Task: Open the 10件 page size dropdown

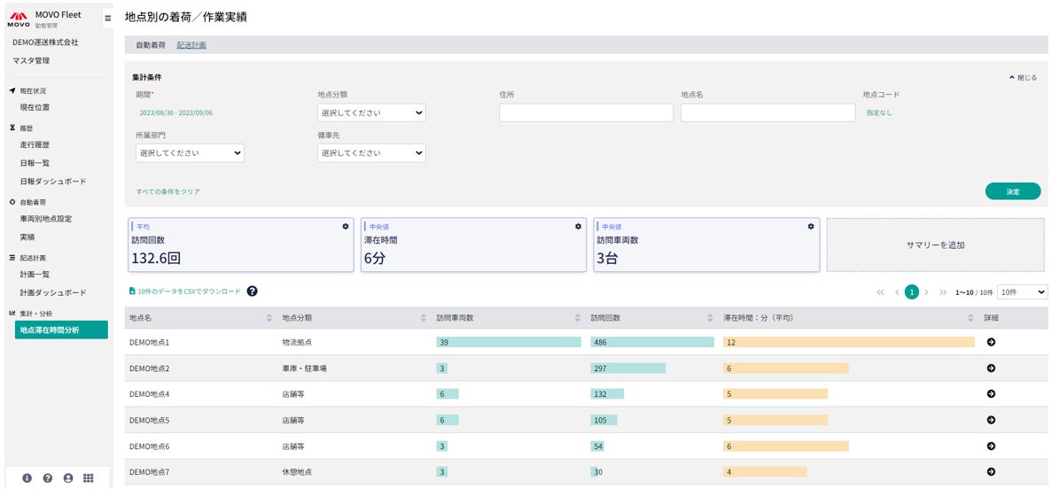Action: coord(1022,291)
